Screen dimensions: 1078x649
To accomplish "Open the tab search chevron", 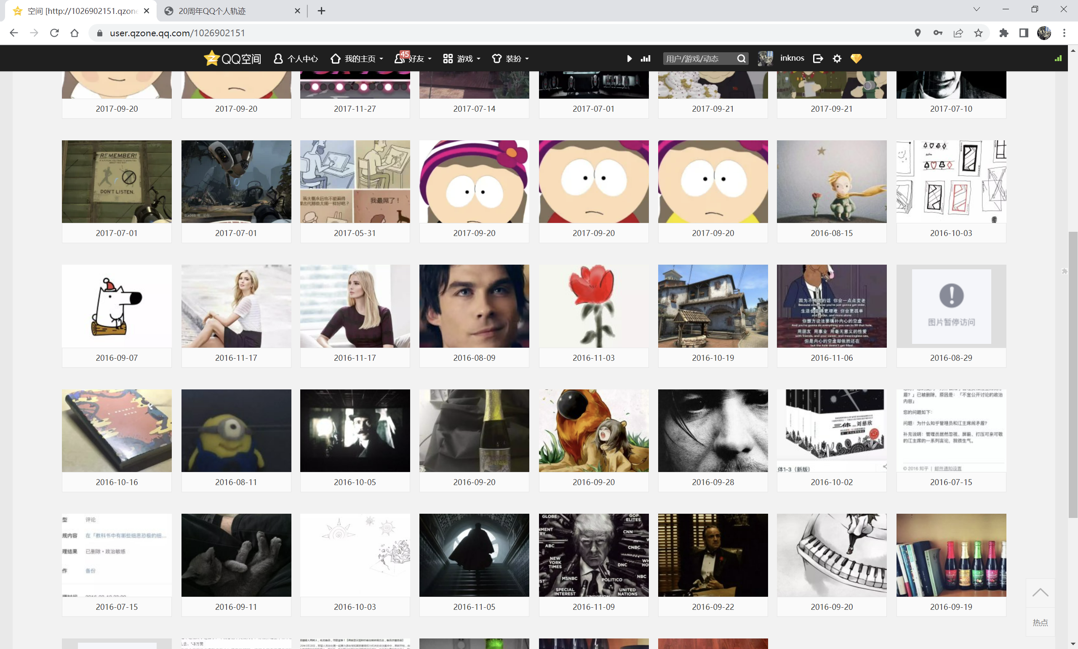I will [976, 9].
